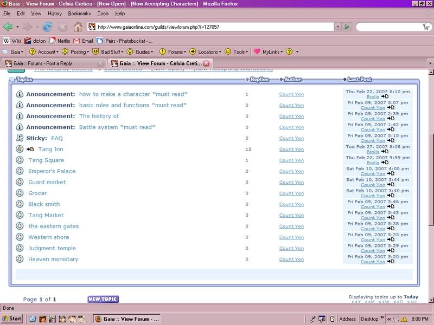Open basic rules and functions announcement

tap(133, 105)
